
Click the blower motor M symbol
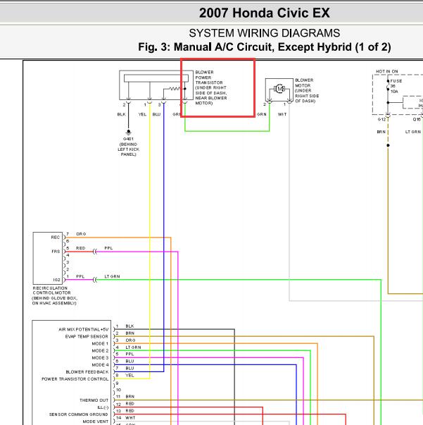click(x=279, y=88)
